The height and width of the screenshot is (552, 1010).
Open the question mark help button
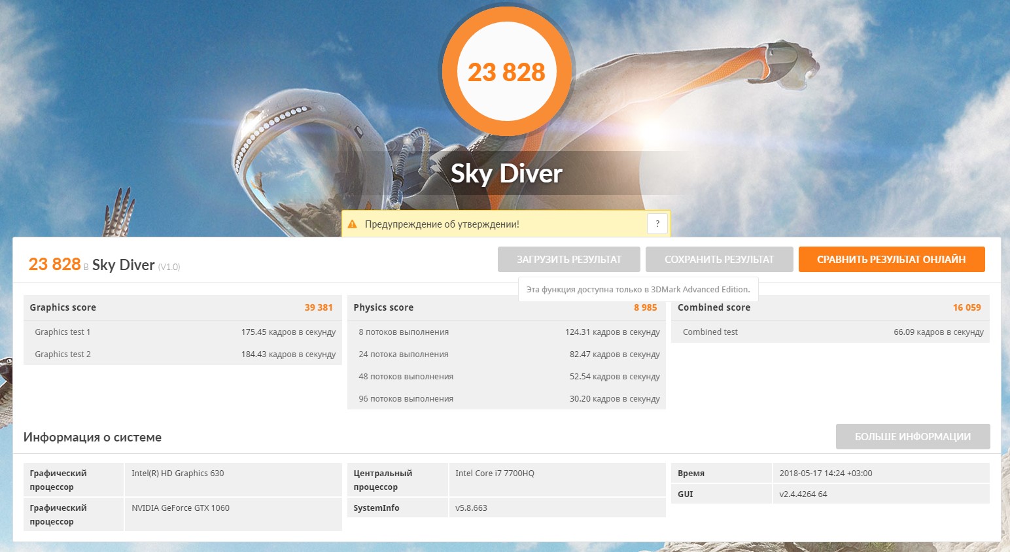point(657,224)
